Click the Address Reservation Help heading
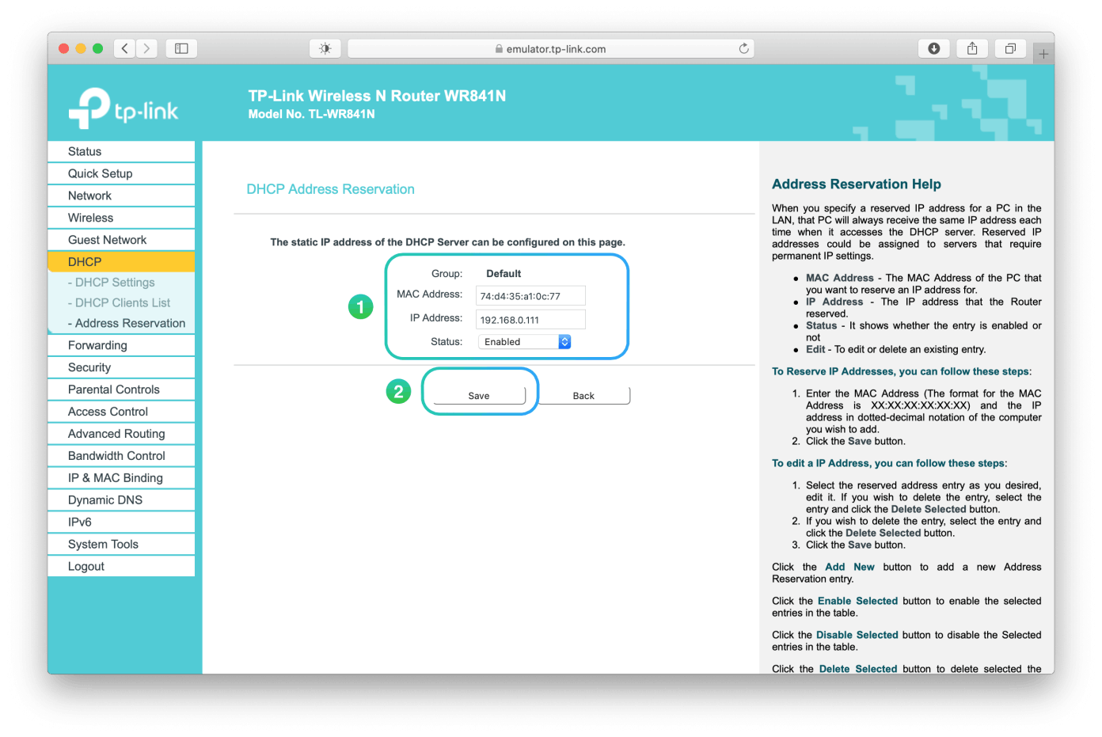The height and width of the screenshot is (737, 1102). pyautogui.click(x=857, y=184)
